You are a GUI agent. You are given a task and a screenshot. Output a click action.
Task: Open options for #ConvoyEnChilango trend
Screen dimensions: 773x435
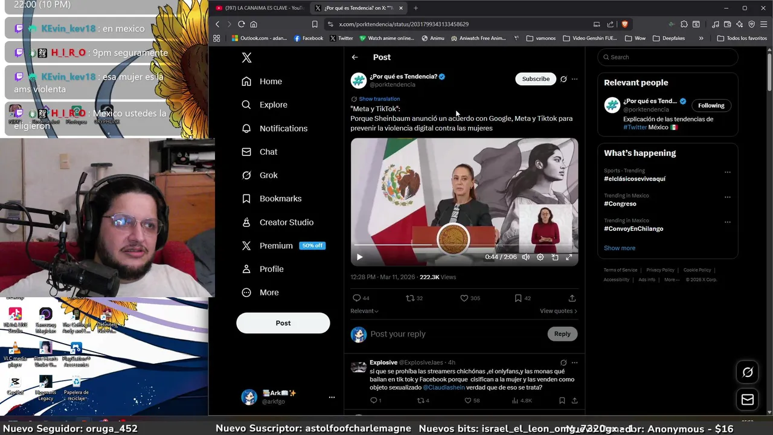[x=727, y=222]
